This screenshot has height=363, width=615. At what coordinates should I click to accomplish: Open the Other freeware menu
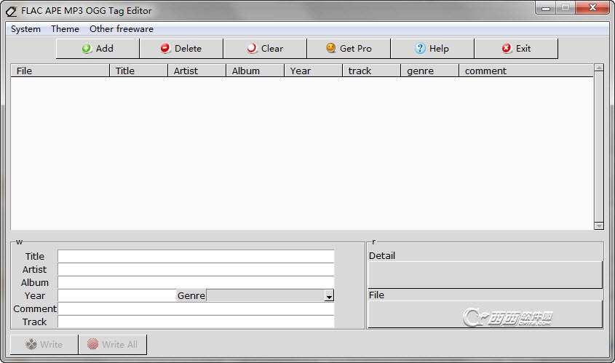point(122,29)
